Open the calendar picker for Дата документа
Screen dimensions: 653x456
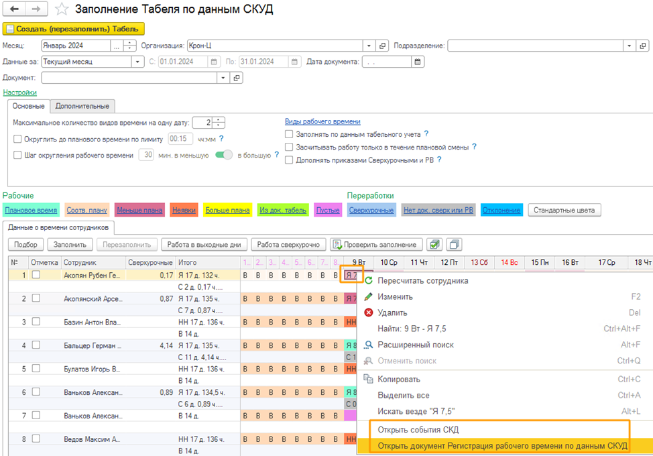click(418, 62)
